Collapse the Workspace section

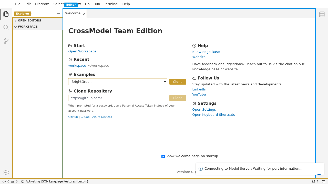[27, 27]
